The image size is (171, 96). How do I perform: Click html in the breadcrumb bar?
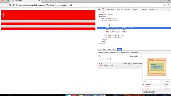(99, 49)
